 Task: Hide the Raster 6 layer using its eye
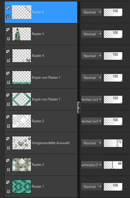[8, 17]
